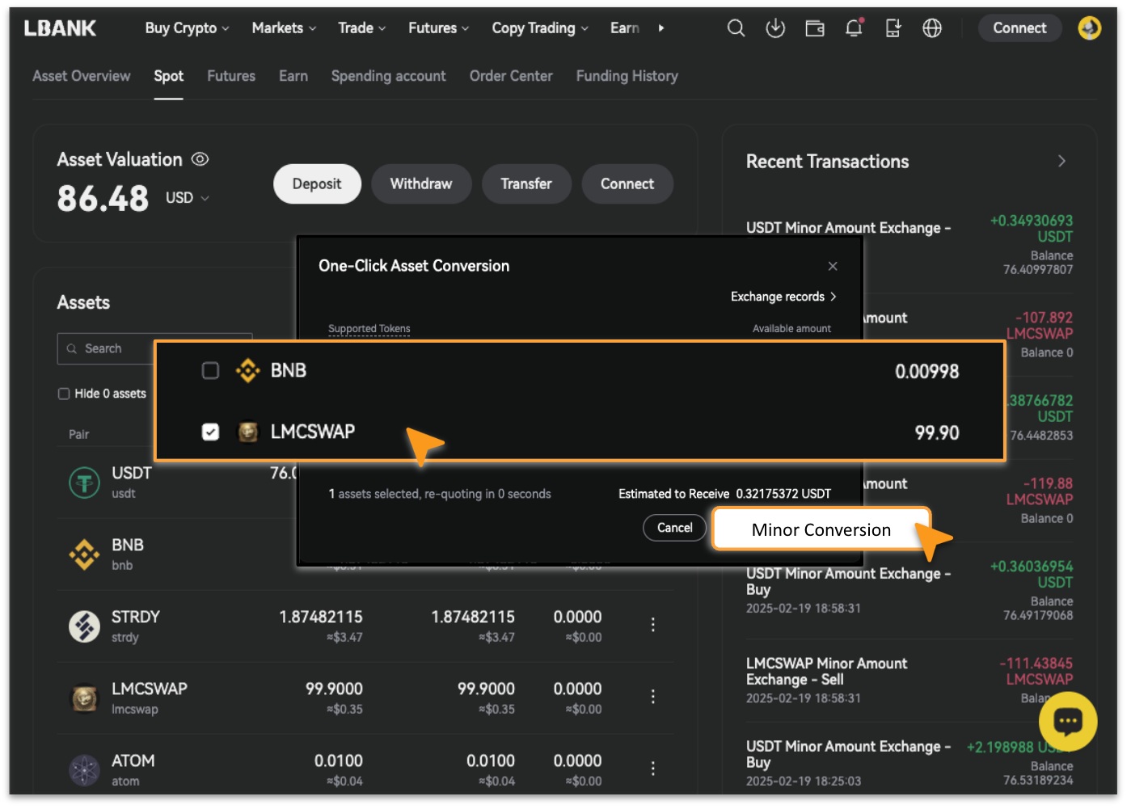Screen dimensions: 1131x809
Task: Click the search magnifier icon in header
Action: tap(736, 28)
